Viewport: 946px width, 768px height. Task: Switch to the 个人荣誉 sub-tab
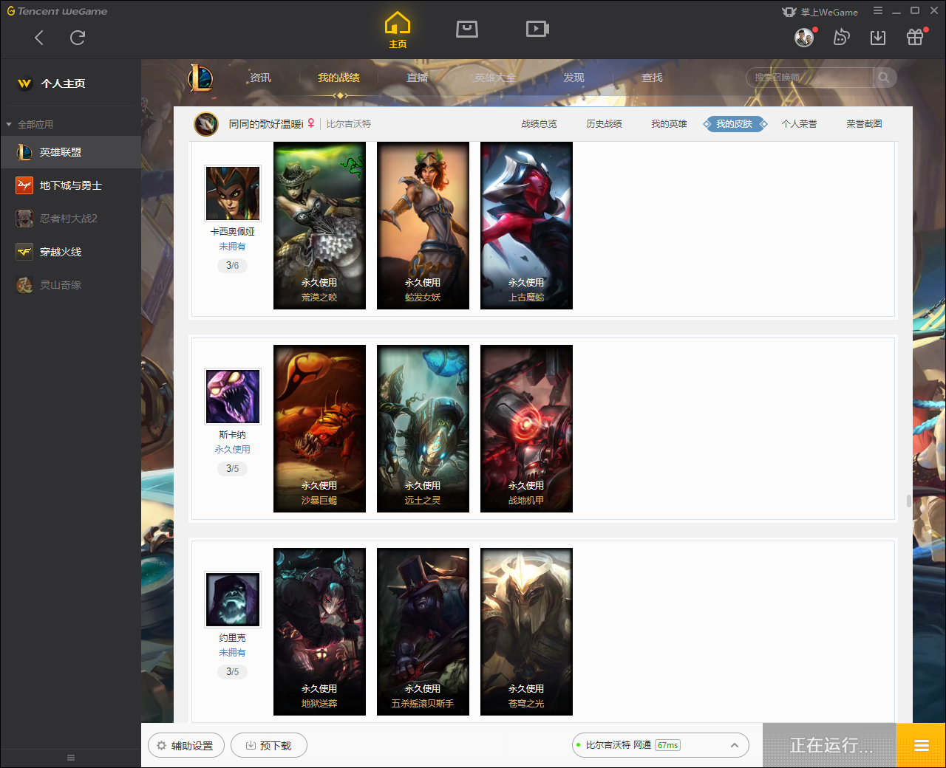click(799, 124)
